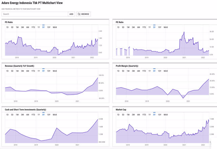Select 5Y range on Revenue YoY Growth chart
This screenshot has height=149, width=217.
click(x=43, y=71)
